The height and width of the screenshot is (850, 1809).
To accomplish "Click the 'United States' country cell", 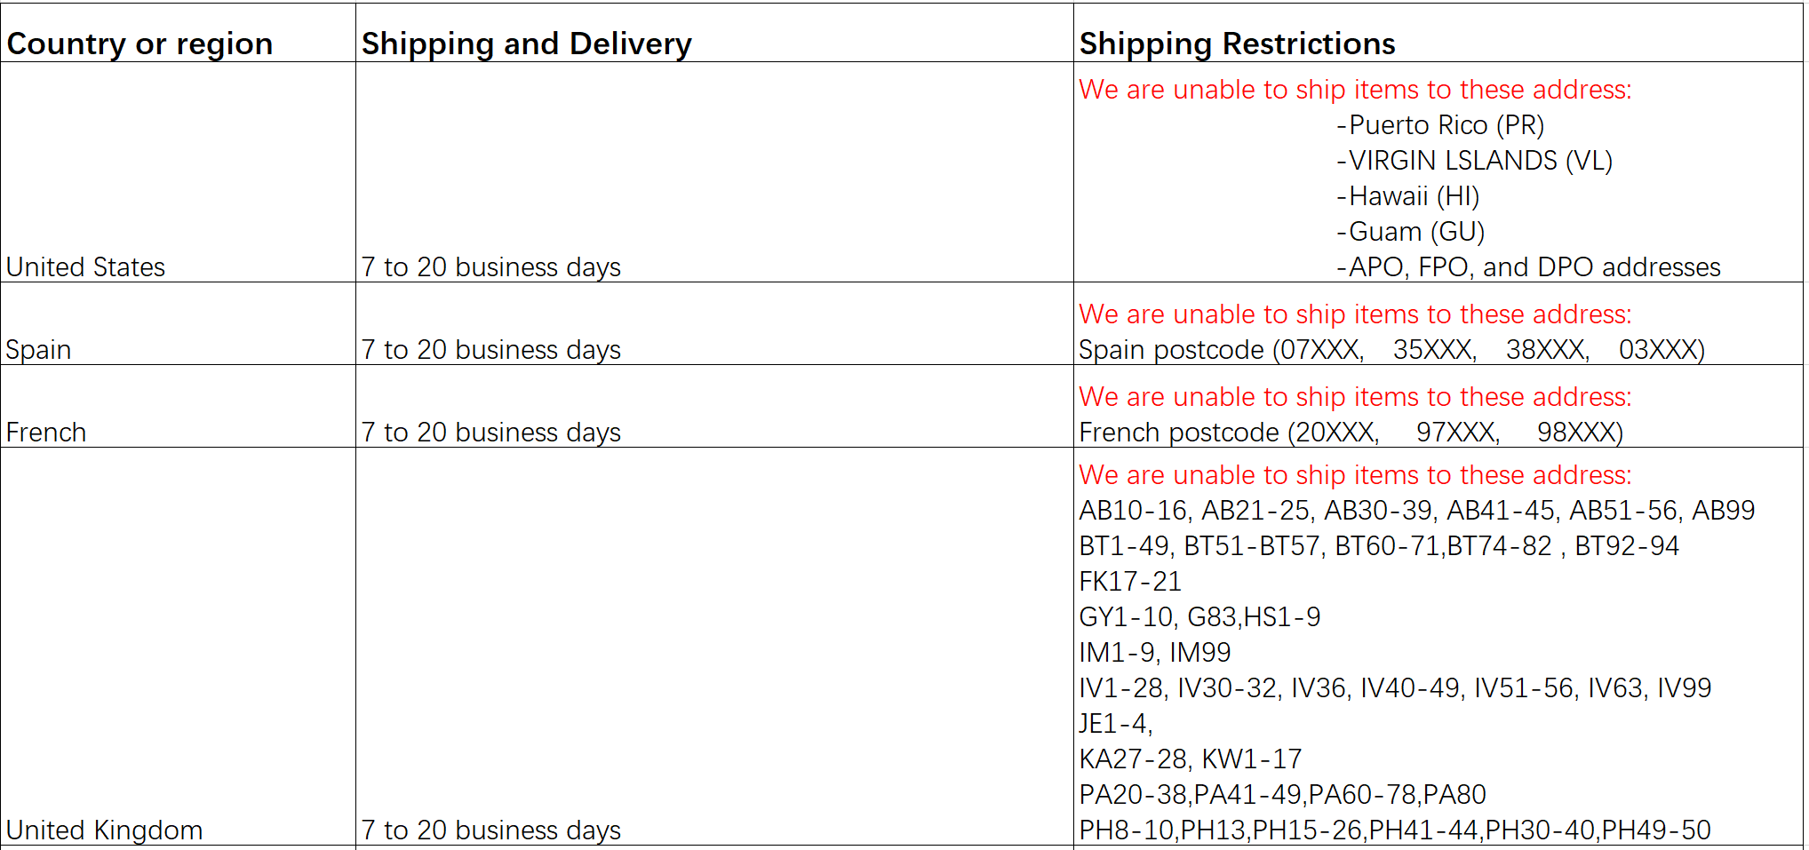I will [x=178, y=172].
